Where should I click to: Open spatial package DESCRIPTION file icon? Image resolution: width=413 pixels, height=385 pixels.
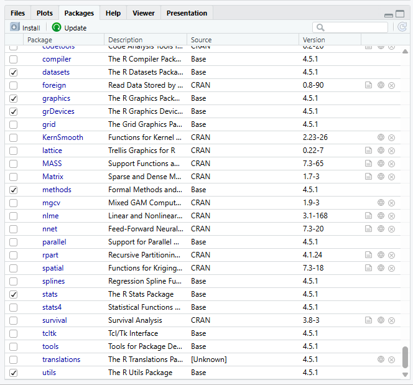[x=368, y=268]
